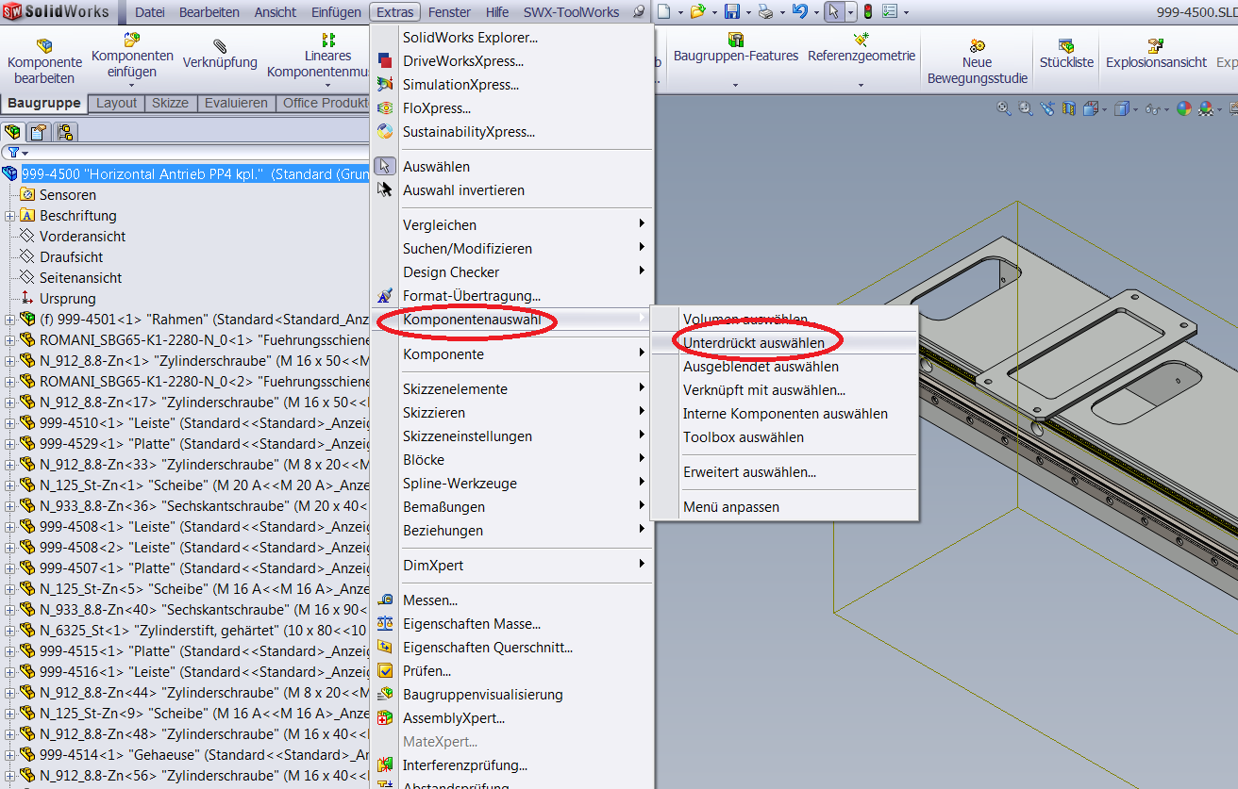
Task: Select Ursprung in the feature tree
Action: click(67, 299)
